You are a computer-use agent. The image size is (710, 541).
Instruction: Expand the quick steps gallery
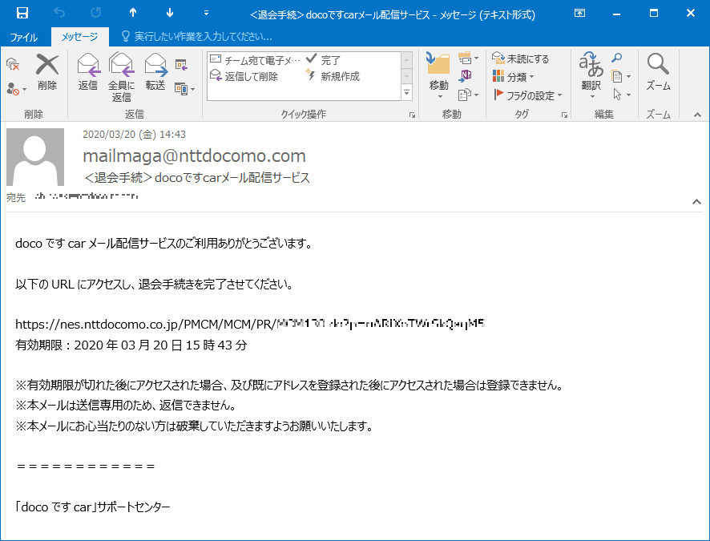click(x=406, y=93)
